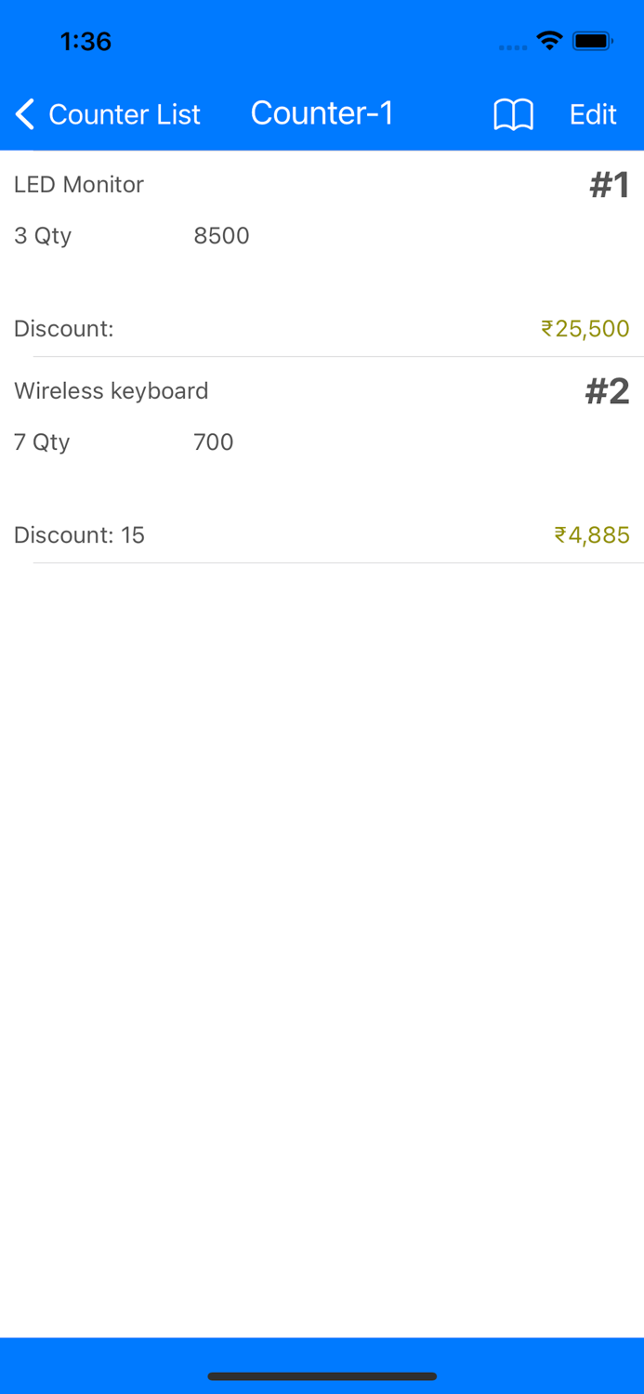
Task: Tap the Discount: 15 label
Action: pyautogui.click(x=79, y=534)
